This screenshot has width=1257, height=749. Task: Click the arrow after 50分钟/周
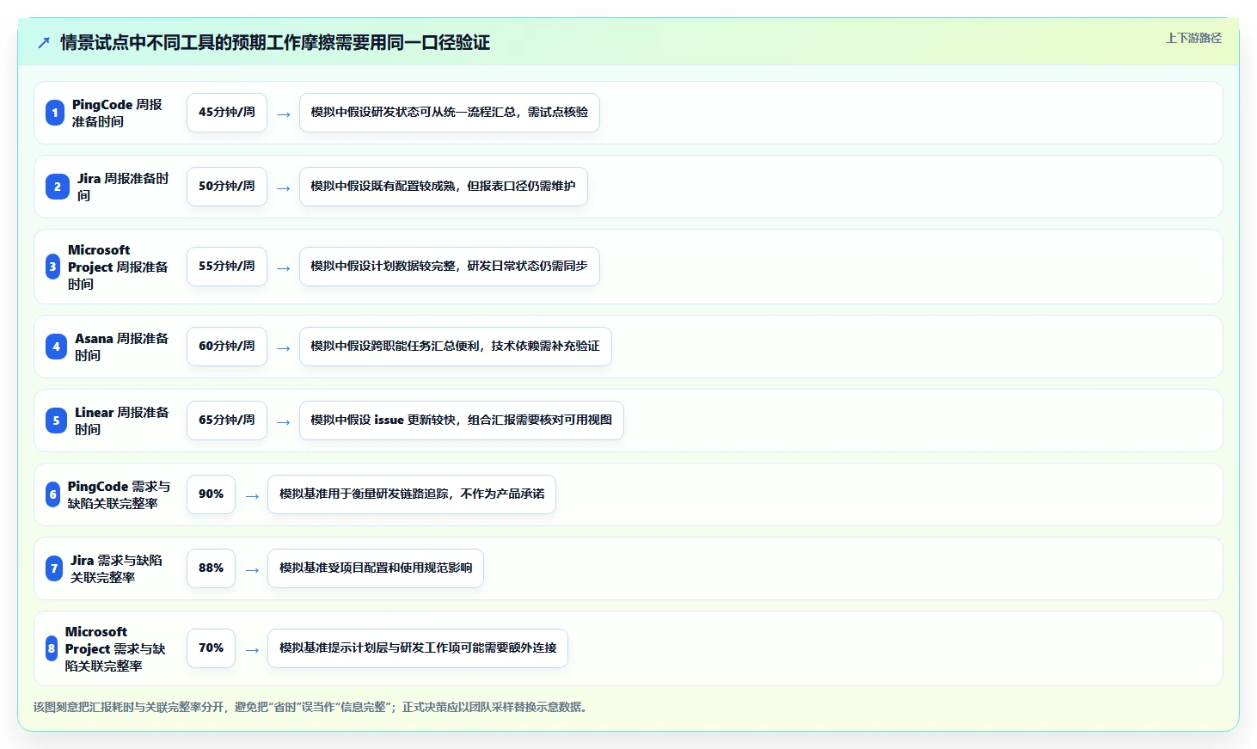284,188
